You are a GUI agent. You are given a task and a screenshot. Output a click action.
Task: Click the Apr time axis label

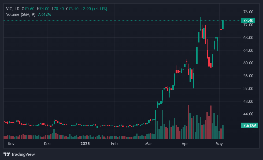pos(185,144)
